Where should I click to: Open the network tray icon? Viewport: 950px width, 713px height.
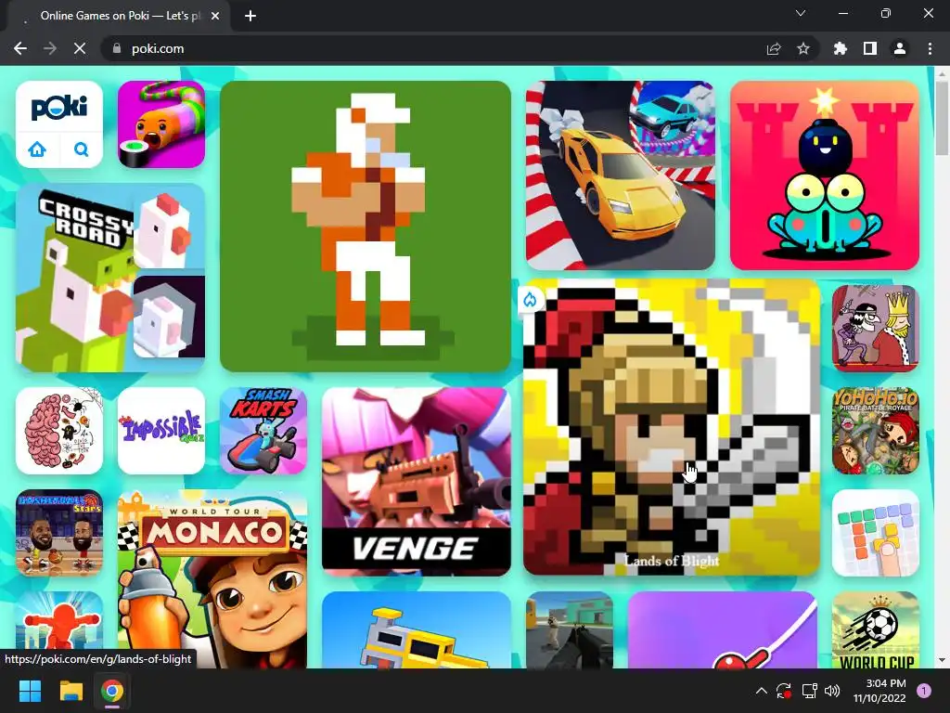coord(809,691)
